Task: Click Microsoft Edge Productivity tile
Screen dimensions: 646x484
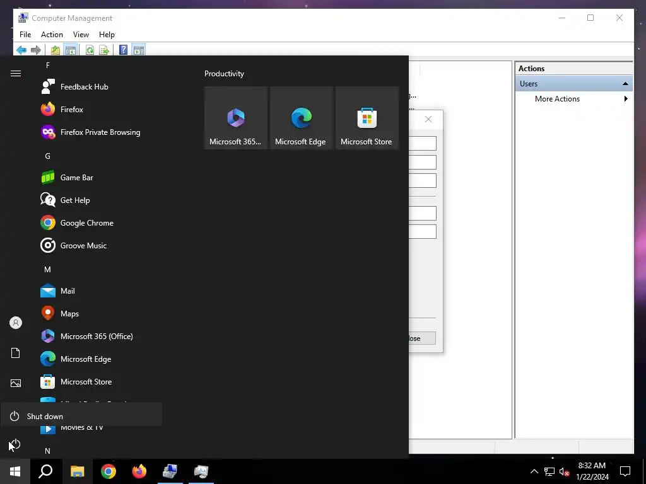Action: (x=301, y=118)
